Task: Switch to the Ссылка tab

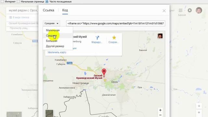Action: pos(48,10)
